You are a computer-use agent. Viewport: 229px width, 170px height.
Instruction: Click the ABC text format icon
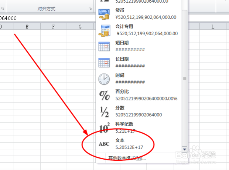(x=104, y=144)
